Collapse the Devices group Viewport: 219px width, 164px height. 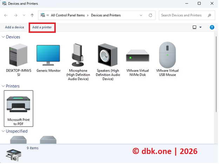4,37
